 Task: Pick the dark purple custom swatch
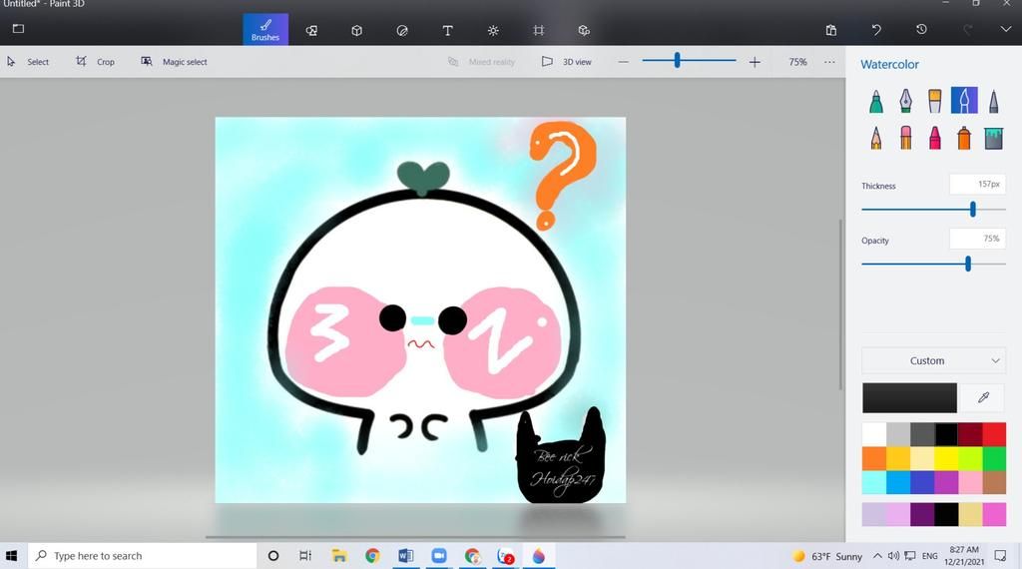point(921,514)
